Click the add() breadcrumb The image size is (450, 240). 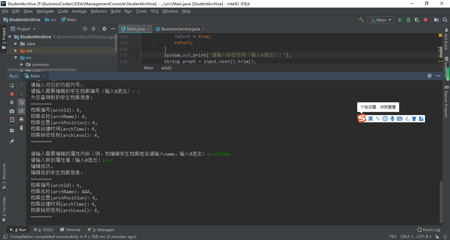click(166, 68)
